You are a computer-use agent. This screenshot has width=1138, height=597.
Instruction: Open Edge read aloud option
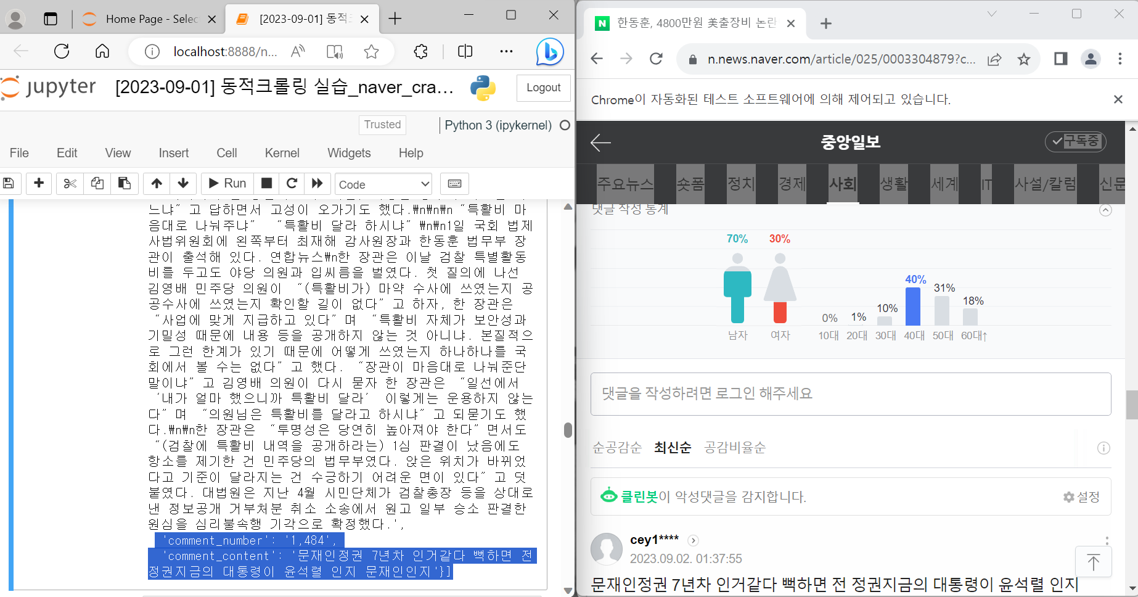coord(298,52)
